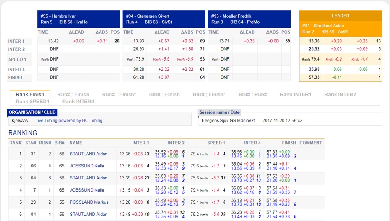This screenshot has width=390, height=221.
Task: Click #31 - Stautland Aidan leader card
Action: coord(341,29)
